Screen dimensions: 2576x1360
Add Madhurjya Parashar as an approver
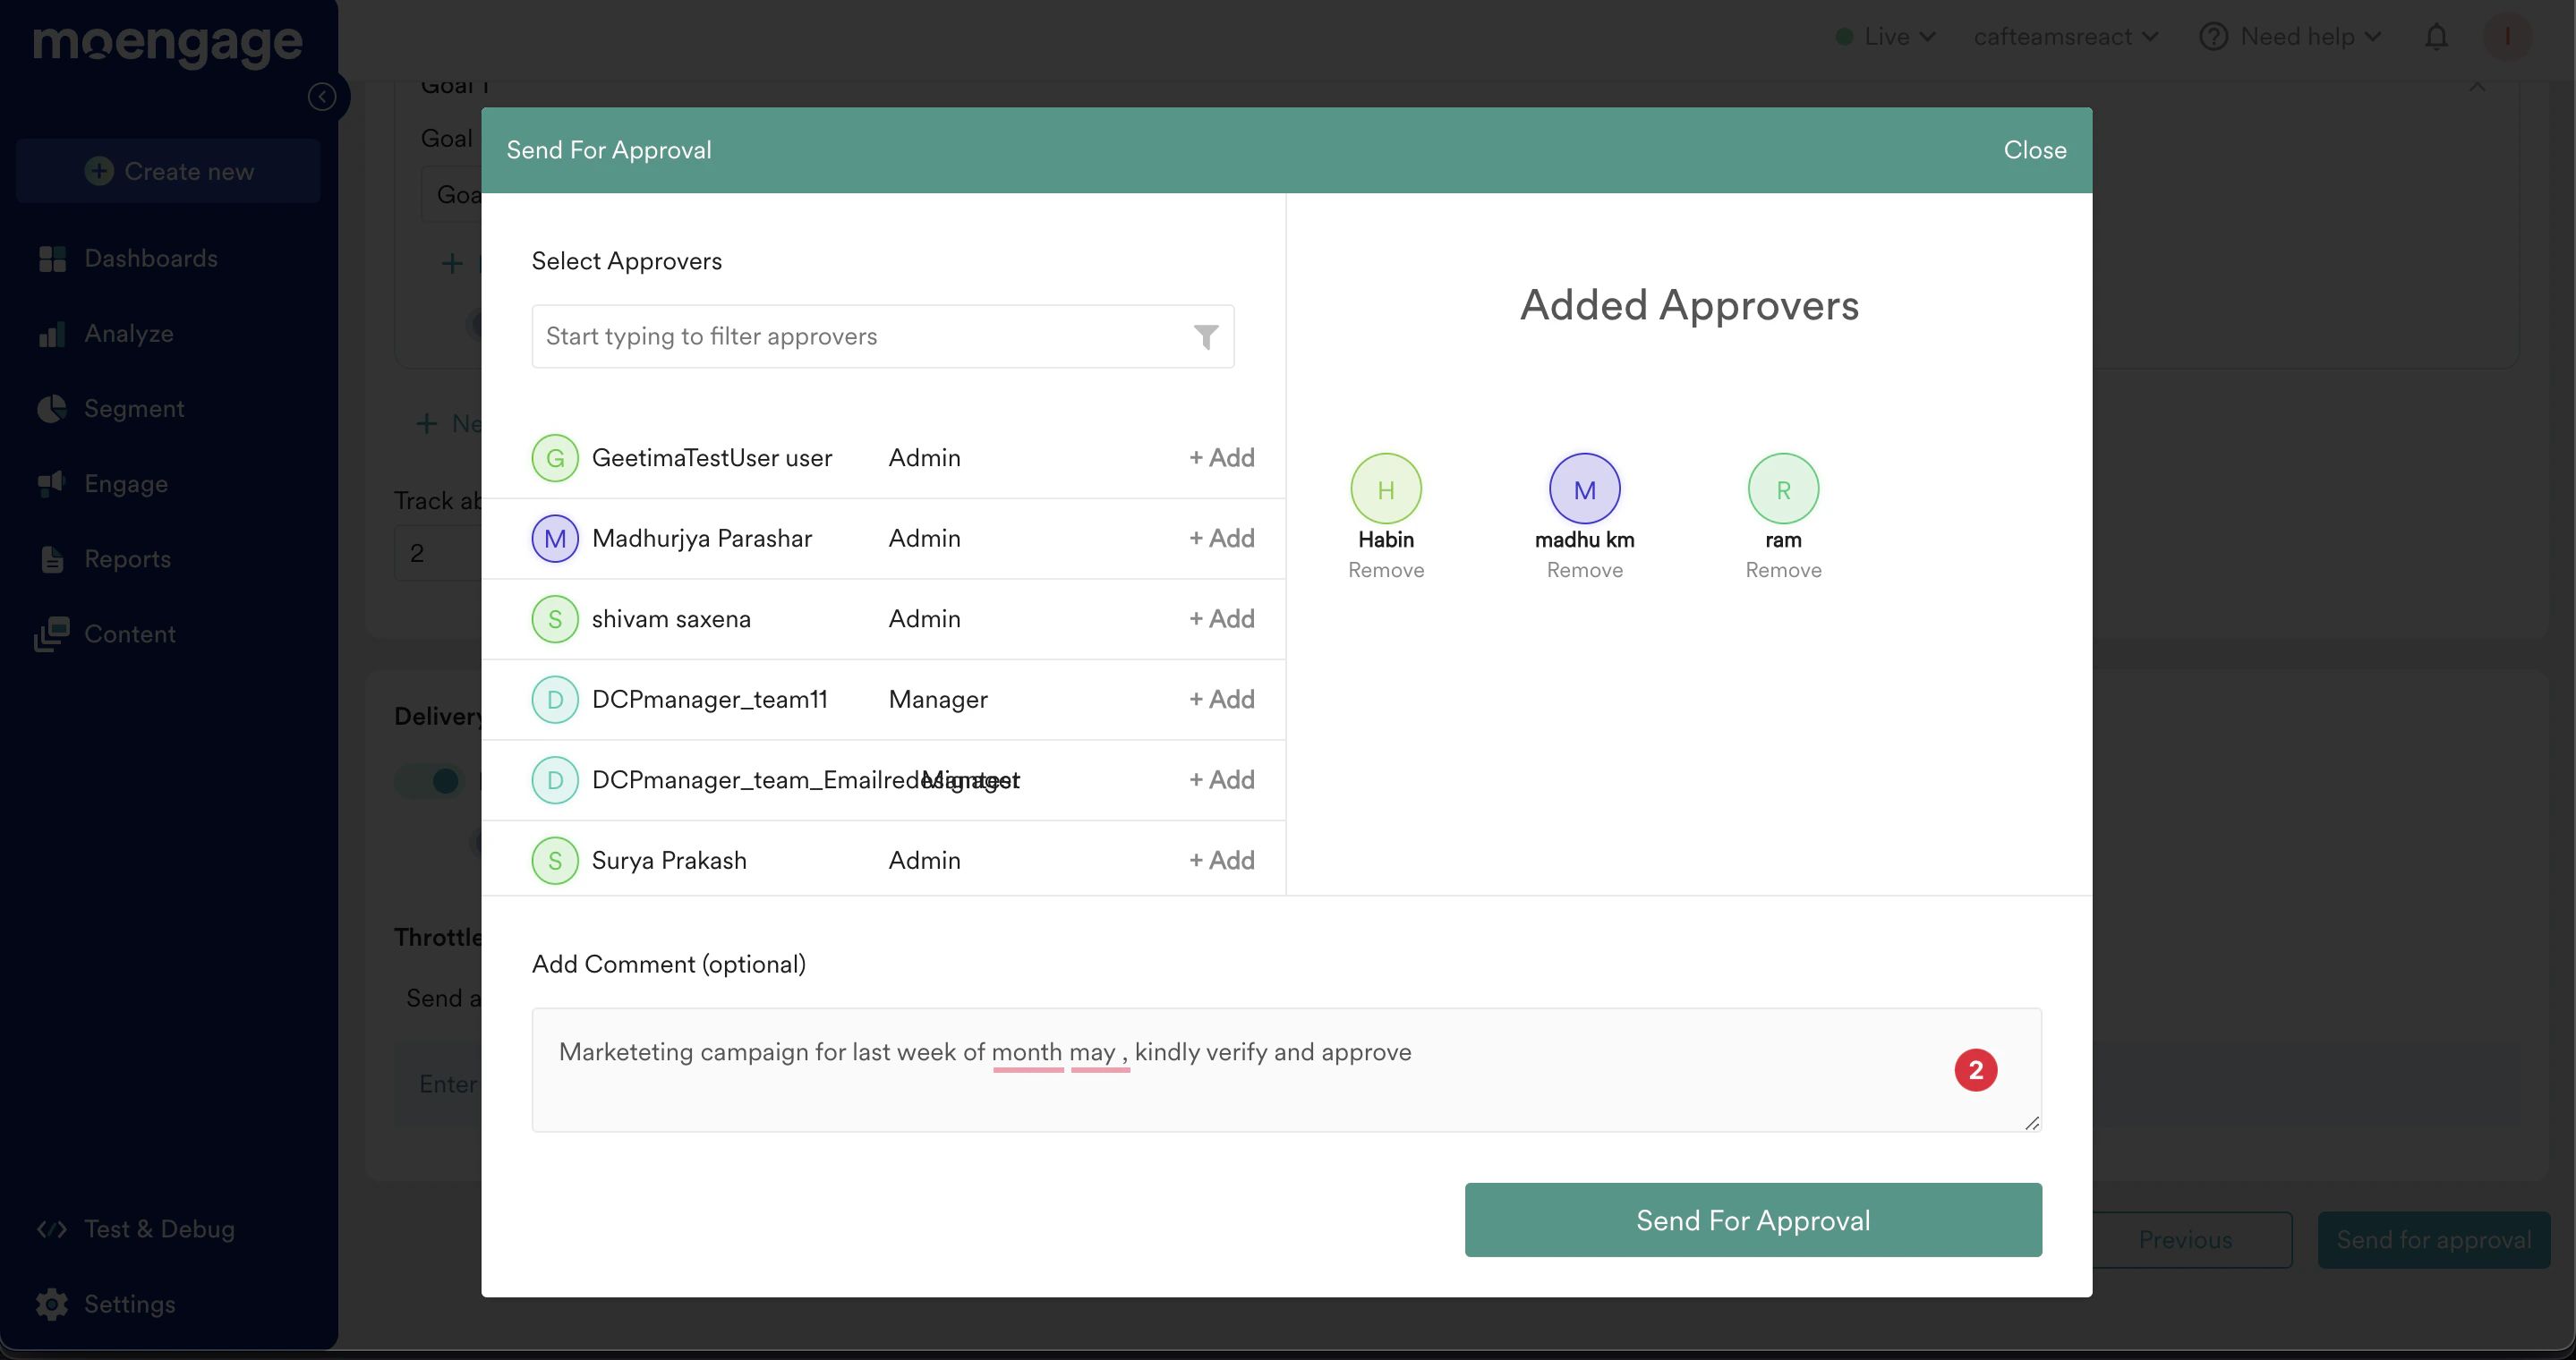(1221, 539)
